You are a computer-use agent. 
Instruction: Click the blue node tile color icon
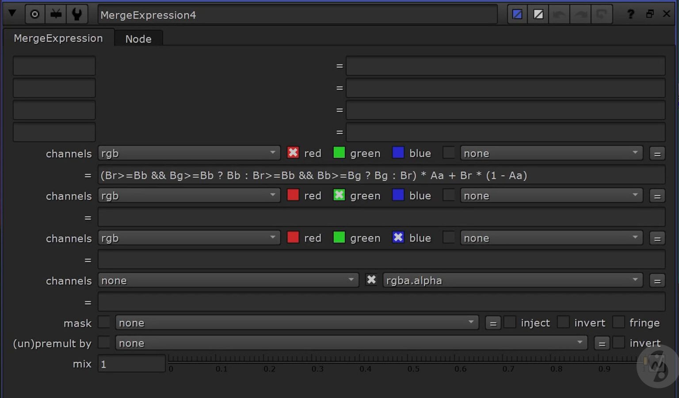(517, 15)
